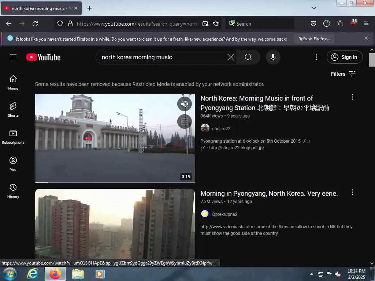
Task: Go back with the Firefox back arrow
Action: [x=9, y=24]
